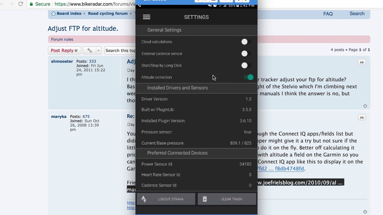Click the Strava logo on logout button
383x215 pixels.
[x=144, y=199]
